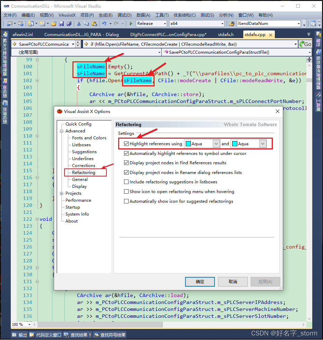Viewport: 323px width, 340px height.
Task: Open the Code Definition Window panel
Action: point(45,335)
